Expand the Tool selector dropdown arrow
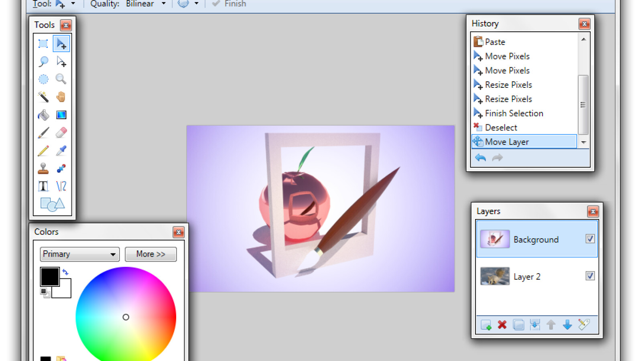Viewport: 642px width, 361px height. click(x=73, y=4)
